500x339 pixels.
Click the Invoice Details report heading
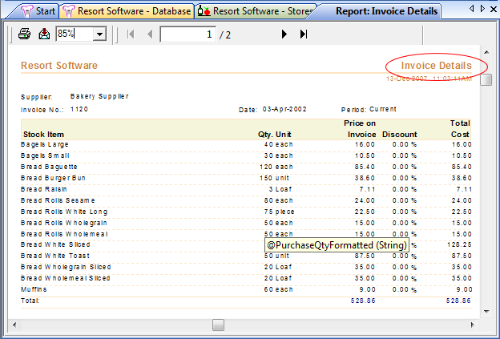click(x=436, y=66)
